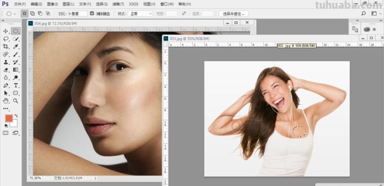Viewport: 384px width, 186px height.
Task: Click the document size 文档:1.91M/1.91M text
Action: [x=68, y=178]
